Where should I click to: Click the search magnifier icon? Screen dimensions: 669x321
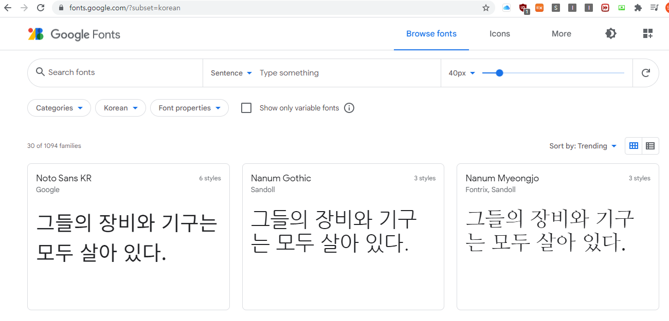pyautogui.click(x=40, y=72)
